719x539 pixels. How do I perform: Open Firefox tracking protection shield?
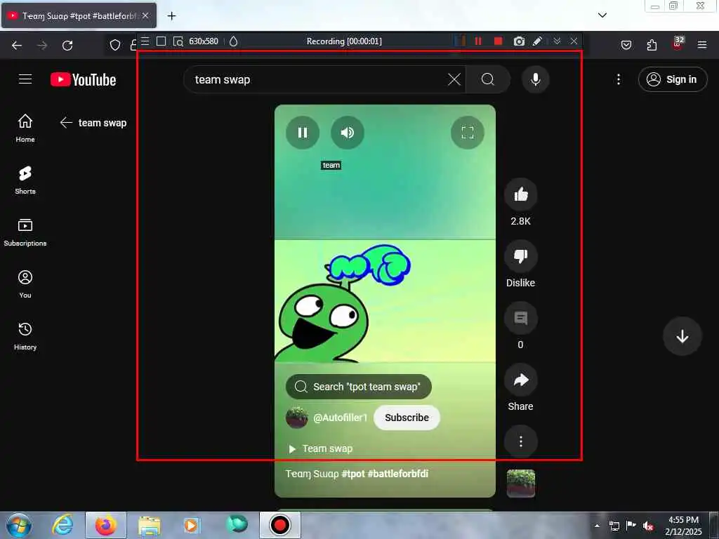tap(115, 46)
